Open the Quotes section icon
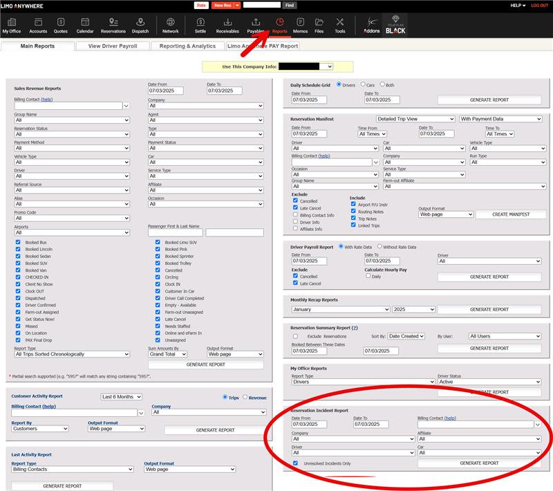The width and height of the screenshot is (553, 491). [61, 26]
